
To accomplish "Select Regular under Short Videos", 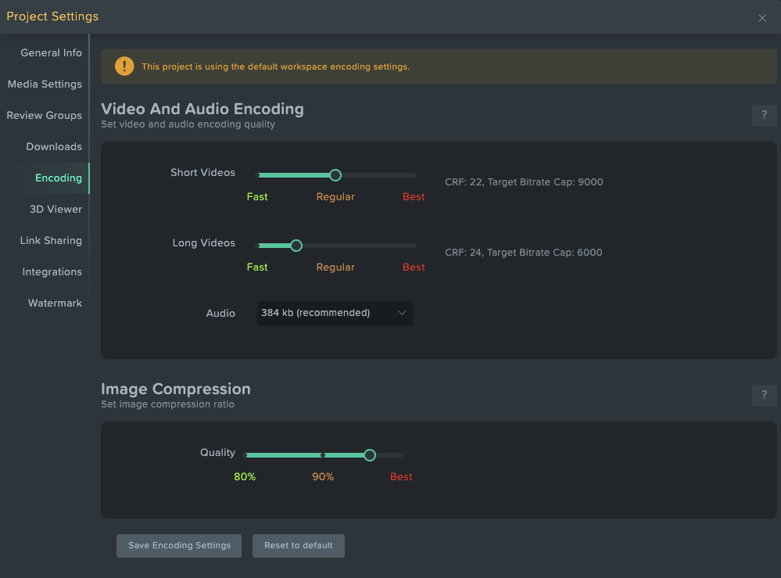I will coord(335,197).
